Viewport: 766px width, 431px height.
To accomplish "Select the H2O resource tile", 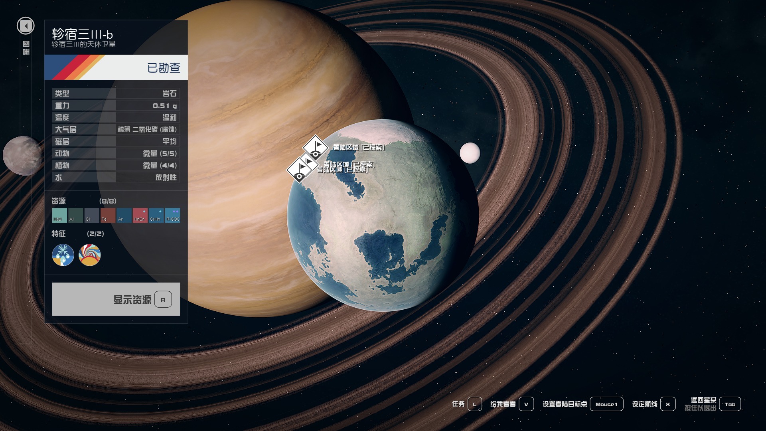I will [x=59, y=215].
